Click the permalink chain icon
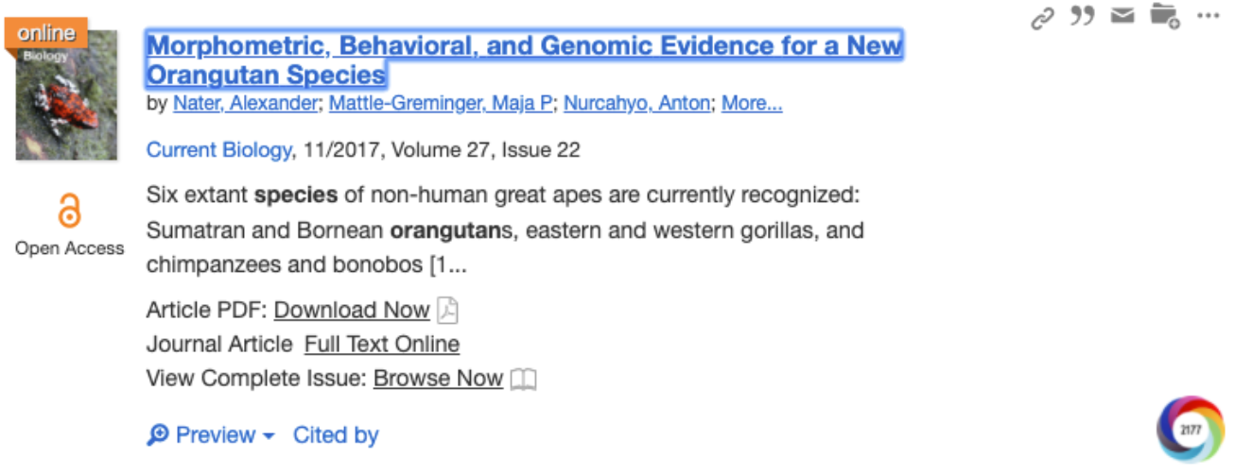The image size is (1235, 474). 1042,17
